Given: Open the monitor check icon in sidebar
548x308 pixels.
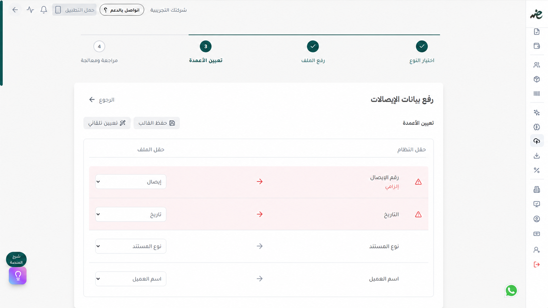Looking at the screenshot, I should tap(537, 204).
